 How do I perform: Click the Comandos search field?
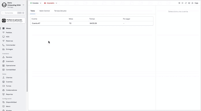pyautogui.click(x=13, y=13)
